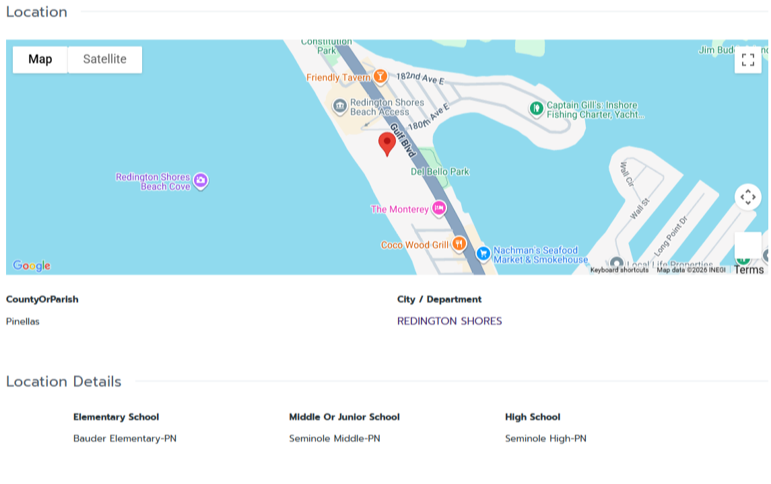Click Gulf Blvd road label

[403, 140]
